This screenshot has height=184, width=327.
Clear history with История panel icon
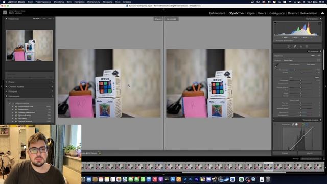click(52, 91)
